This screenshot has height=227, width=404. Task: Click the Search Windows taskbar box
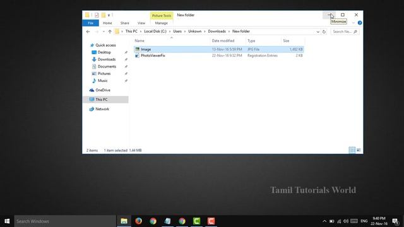(x=65, y=221)
